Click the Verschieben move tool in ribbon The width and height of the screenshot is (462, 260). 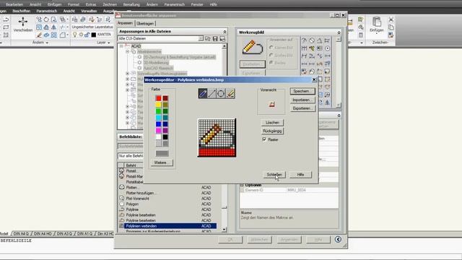pos(22,24)
